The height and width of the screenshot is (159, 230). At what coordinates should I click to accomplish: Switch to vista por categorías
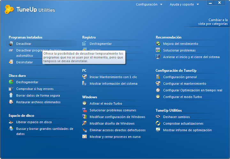click(213, 22)
